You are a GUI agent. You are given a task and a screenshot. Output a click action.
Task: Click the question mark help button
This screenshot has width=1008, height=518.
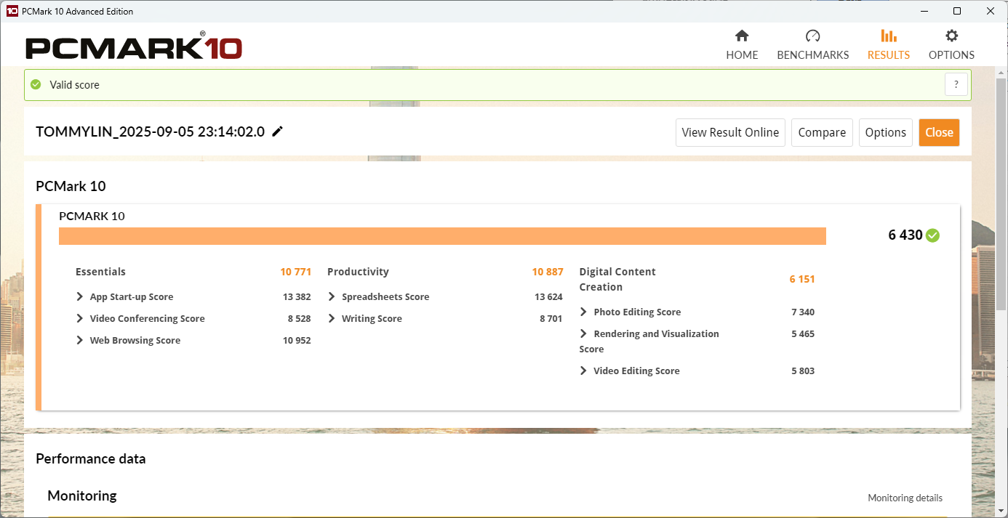tap(956, 84)
